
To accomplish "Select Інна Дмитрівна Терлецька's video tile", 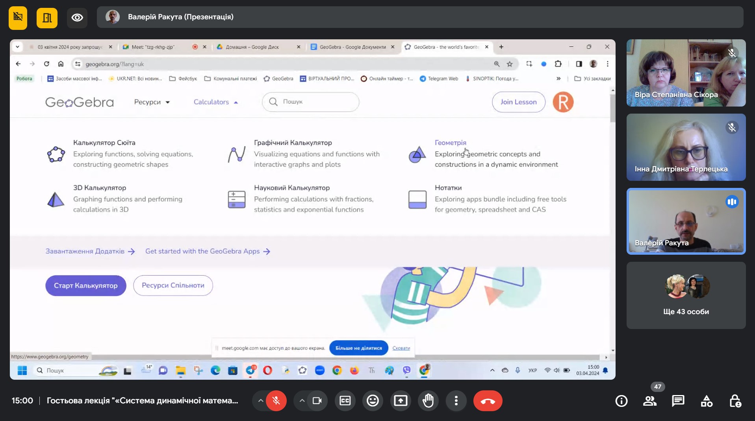I will click(686, 147).
